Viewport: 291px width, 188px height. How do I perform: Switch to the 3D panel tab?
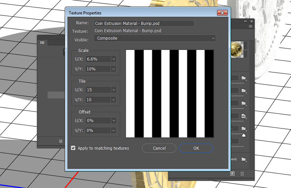click(42, 42)
